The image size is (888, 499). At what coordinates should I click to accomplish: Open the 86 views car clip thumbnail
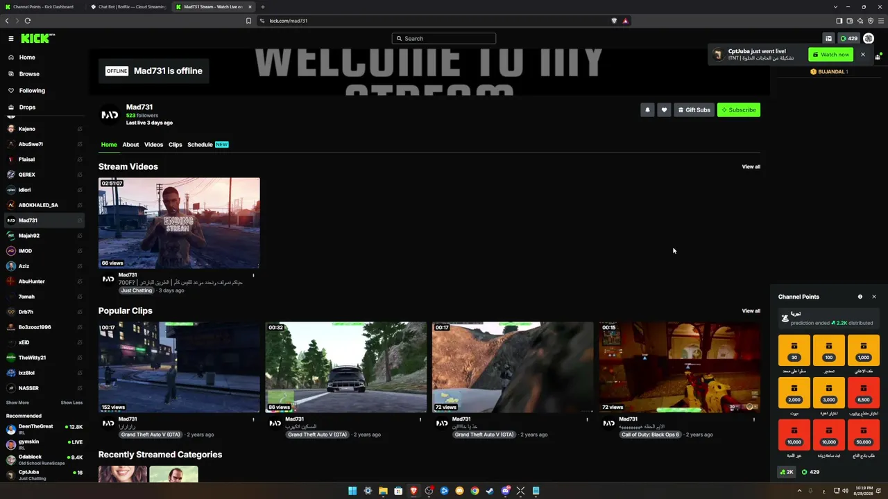tap(346, 367)
